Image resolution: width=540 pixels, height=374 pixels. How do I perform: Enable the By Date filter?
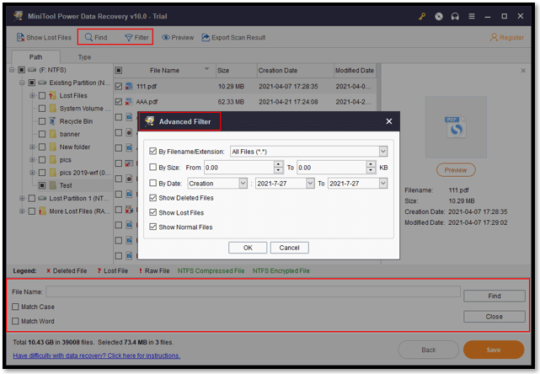coord(153,184)
